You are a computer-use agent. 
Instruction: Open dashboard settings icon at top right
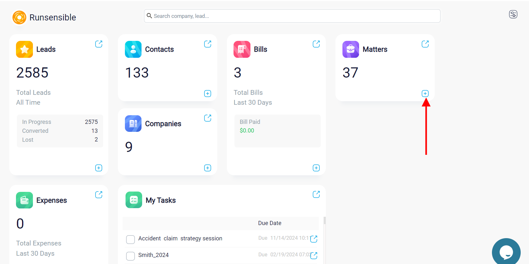pos(513,14)
